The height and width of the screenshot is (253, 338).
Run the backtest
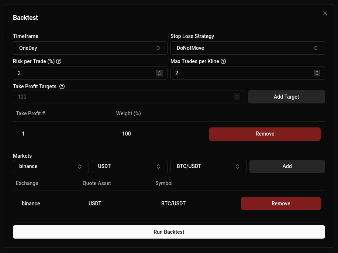[169, 232]
